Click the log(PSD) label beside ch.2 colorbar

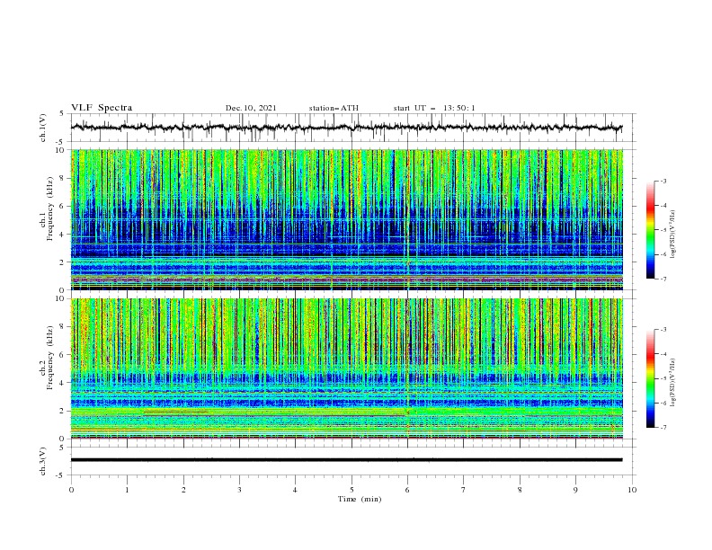673,383
